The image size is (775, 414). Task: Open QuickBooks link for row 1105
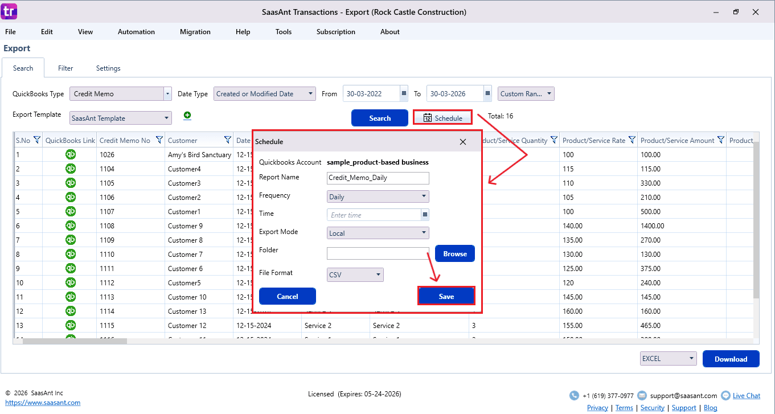point(71,183)
